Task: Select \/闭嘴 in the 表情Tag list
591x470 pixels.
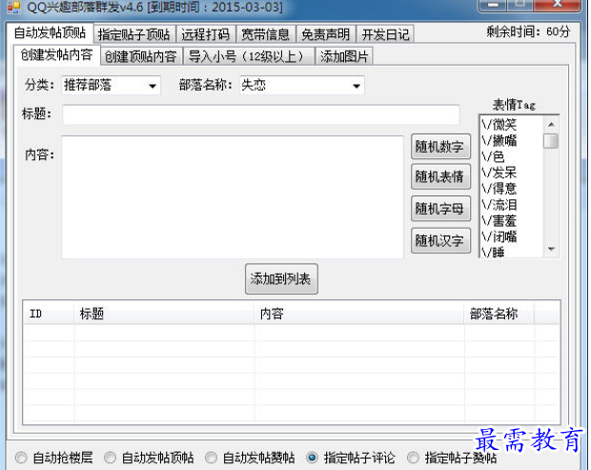Action: 499,236
